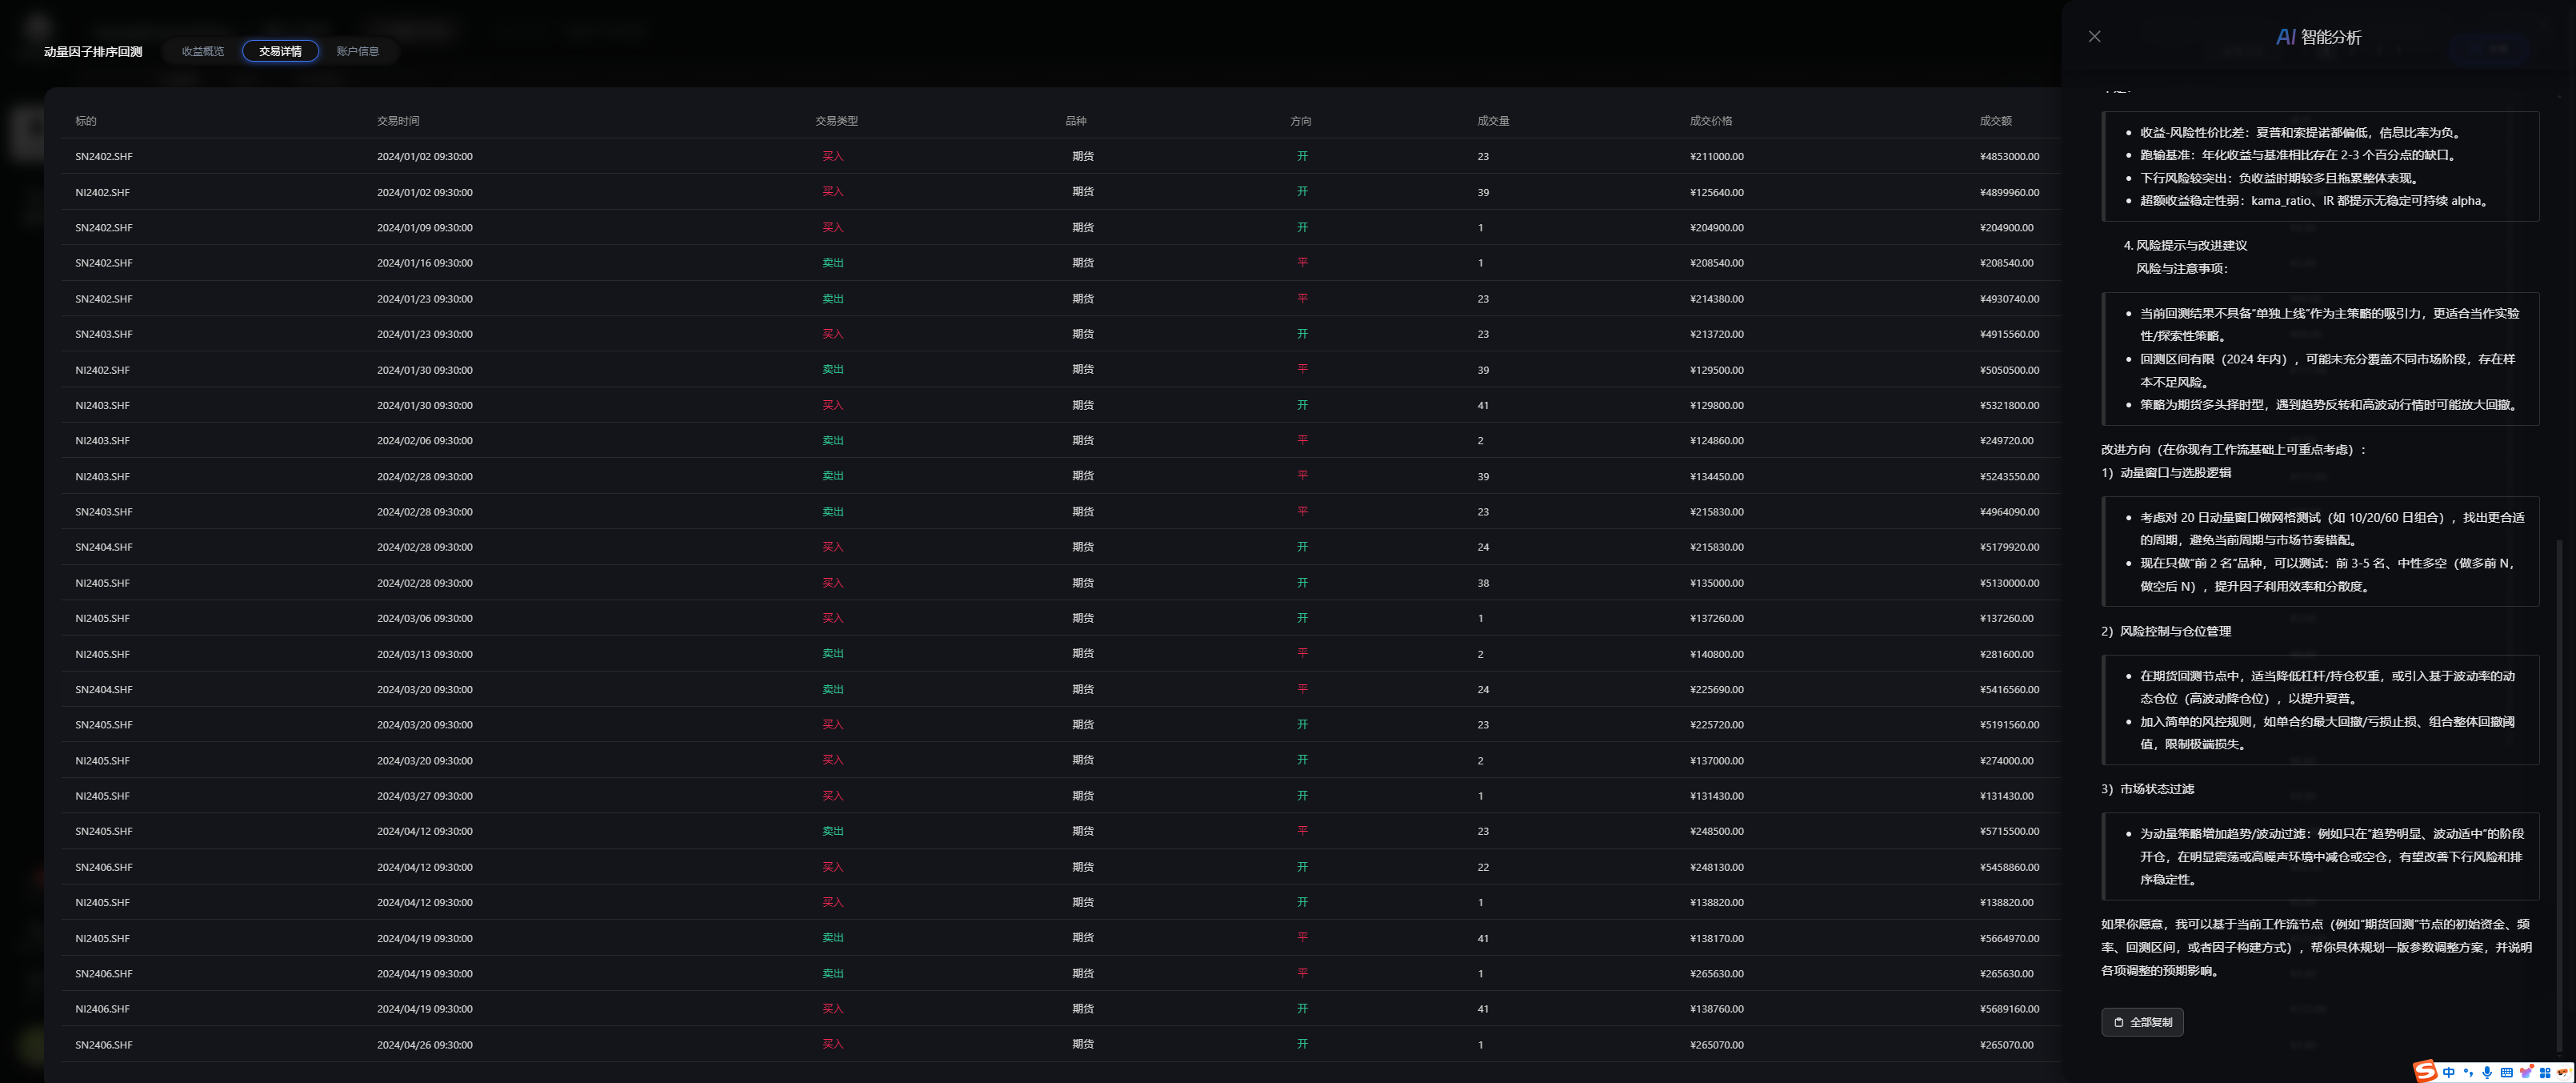Switch to the 收益概览 tab
The image size is (2576, 1083).
[x=203, y=51]
